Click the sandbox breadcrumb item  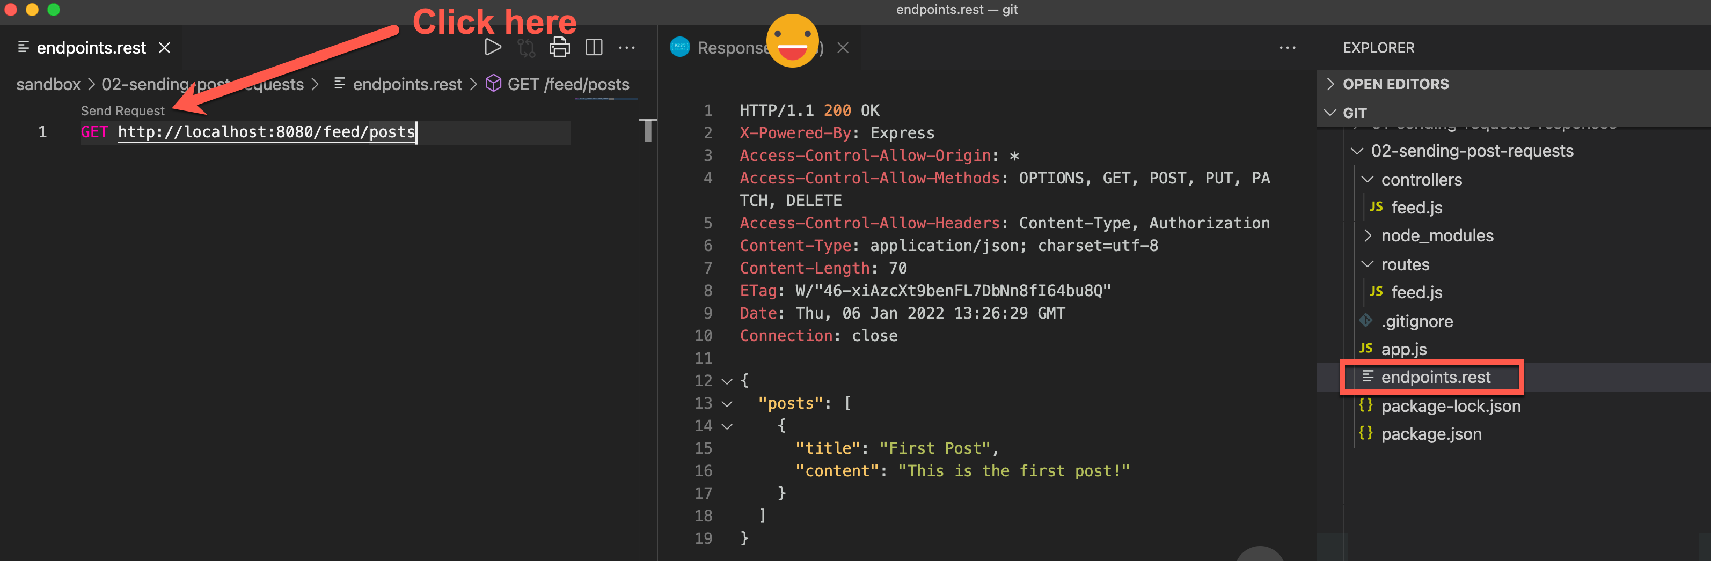coord(47,84)
